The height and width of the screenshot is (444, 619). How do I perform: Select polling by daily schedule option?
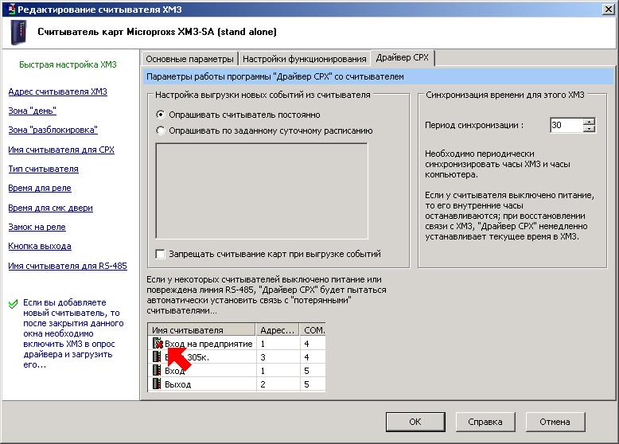click(161, 130)
